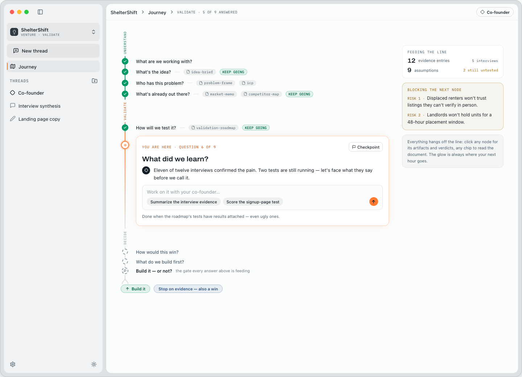Select the 'What are we working with?' node

pyautogui.click(x=125, y=61)
